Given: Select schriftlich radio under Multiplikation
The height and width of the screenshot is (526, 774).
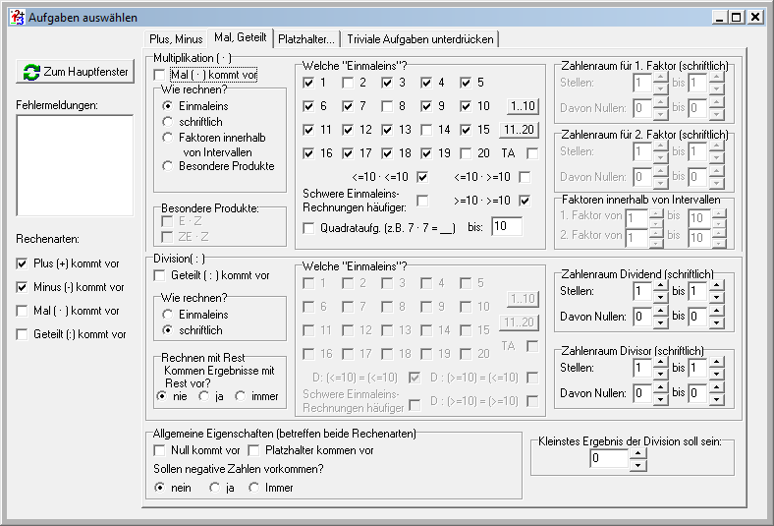Looking at the screenshot, I should (168, 121).
